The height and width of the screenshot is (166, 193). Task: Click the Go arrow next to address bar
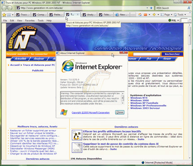[151, 8]
